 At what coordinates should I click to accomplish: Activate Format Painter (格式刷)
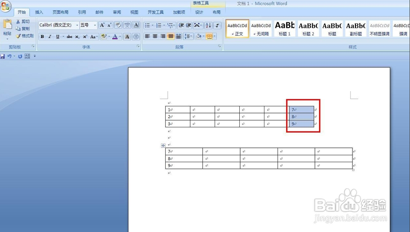(25, 36)
